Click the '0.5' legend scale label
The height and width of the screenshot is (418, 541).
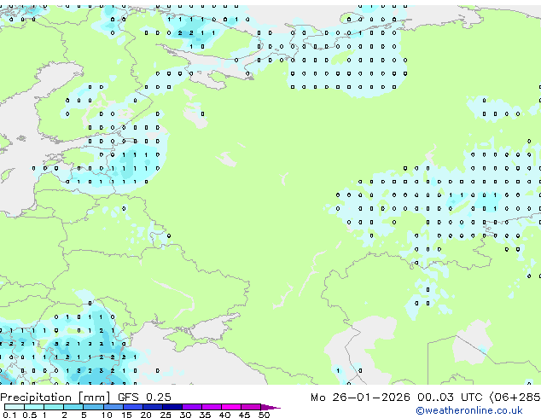pyautogui.click(x=29, y=415)
